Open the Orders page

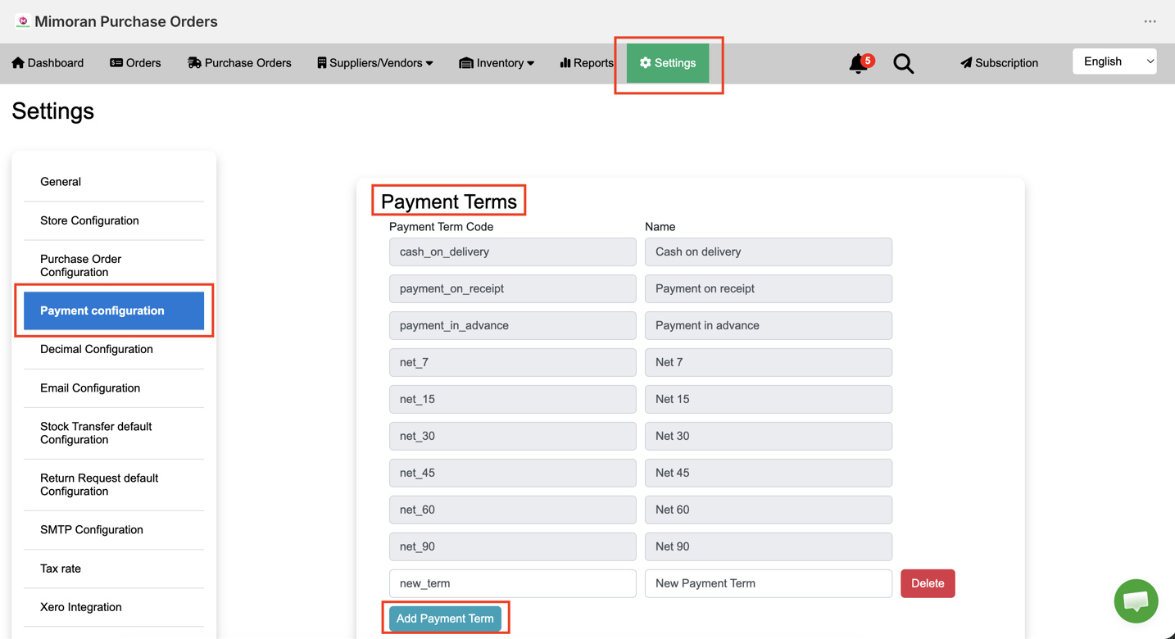click(x=135, y=63)
